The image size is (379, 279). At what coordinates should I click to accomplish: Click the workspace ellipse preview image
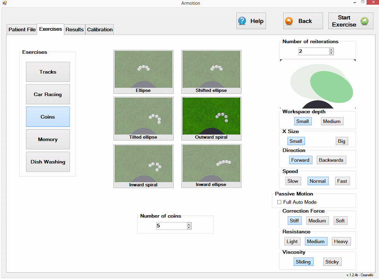pos(318,84)
